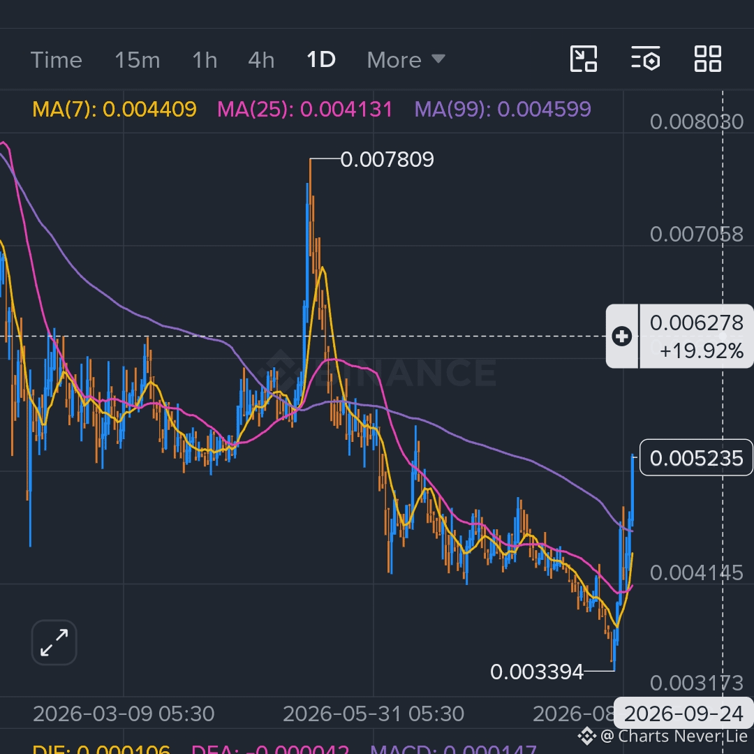This screenshot has width=754, height=754.
Task: Click the 0.008030 price axis value
Action: (696, 122)
